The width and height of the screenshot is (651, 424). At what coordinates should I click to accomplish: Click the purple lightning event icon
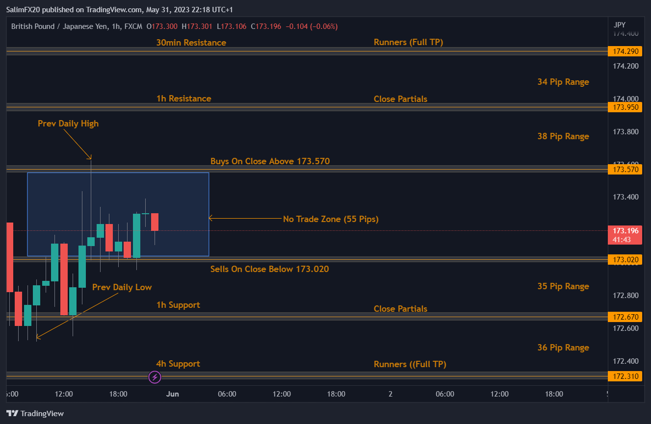click(155, 377)
